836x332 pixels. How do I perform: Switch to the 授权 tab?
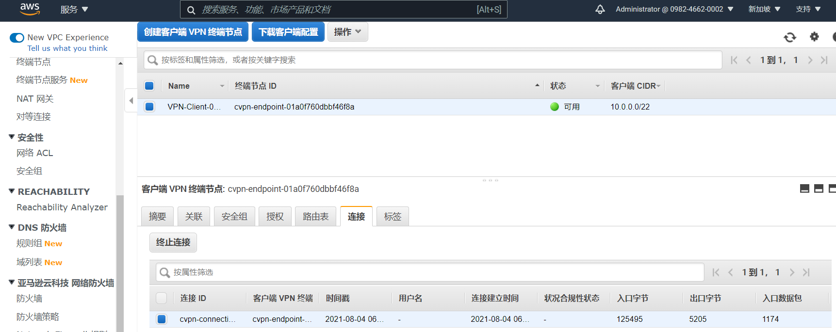275,217
